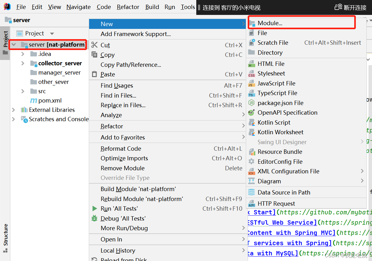Screen dimensions: 372x261
Task: Choose Find in Files...
Action: [167, 95]
